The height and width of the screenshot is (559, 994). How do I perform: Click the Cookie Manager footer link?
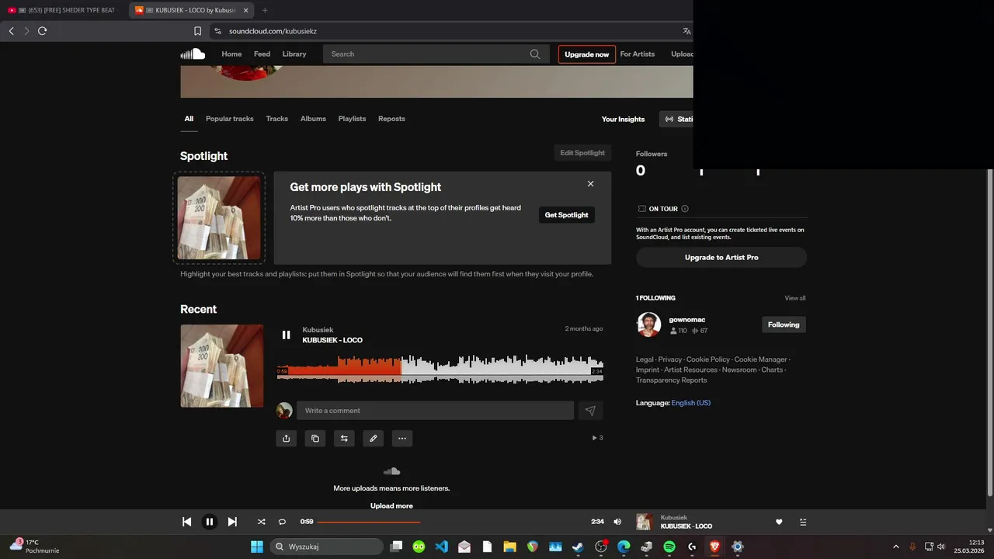coord(760,359)
